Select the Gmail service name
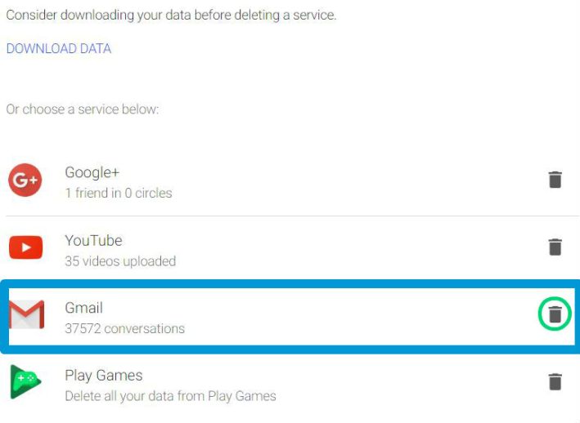The image size is (580, 423). 83,308
